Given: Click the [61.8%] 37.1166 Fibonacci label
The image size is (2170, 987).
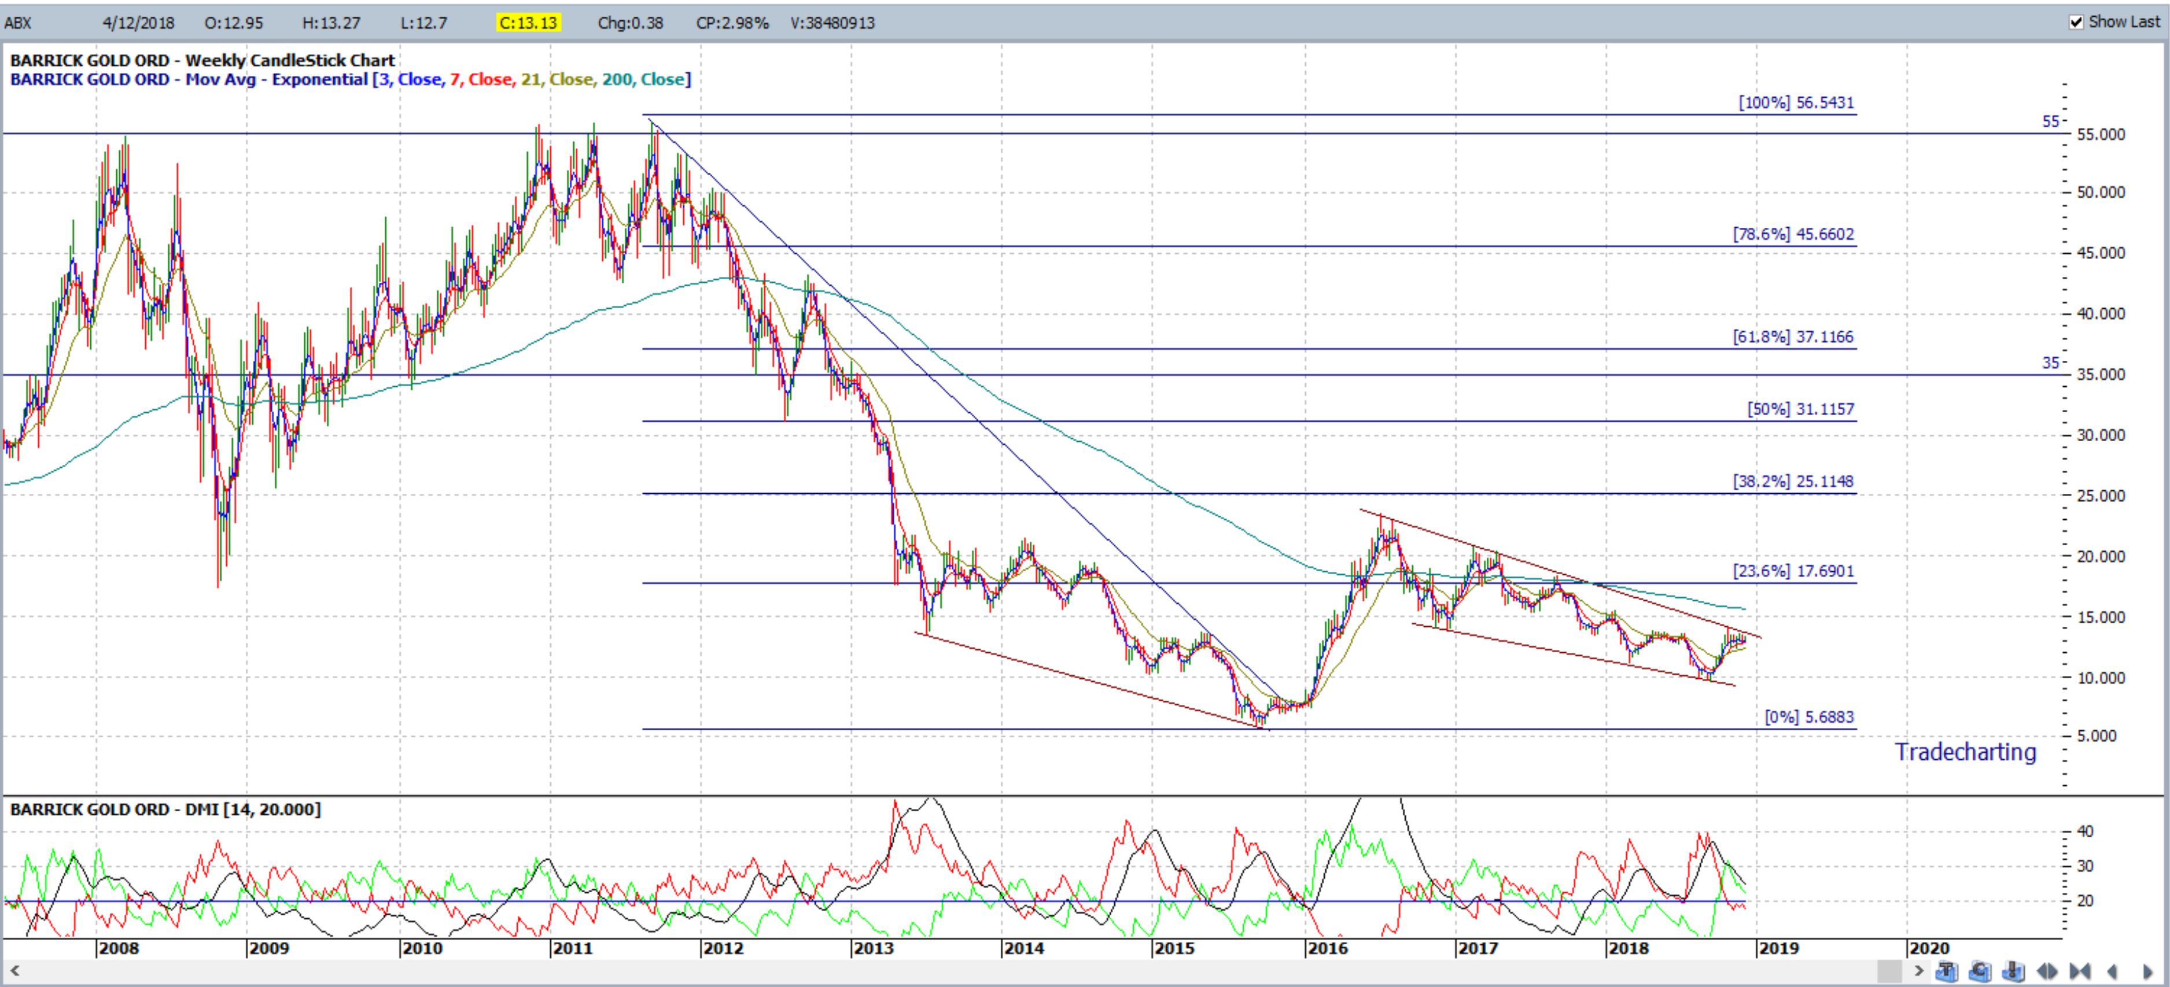Looking at the screenshot, I should (1793, 337).
